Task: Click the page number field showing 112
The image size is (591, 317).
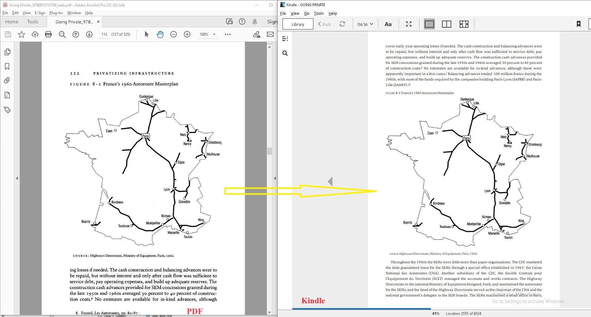Action: pos(104,34)
